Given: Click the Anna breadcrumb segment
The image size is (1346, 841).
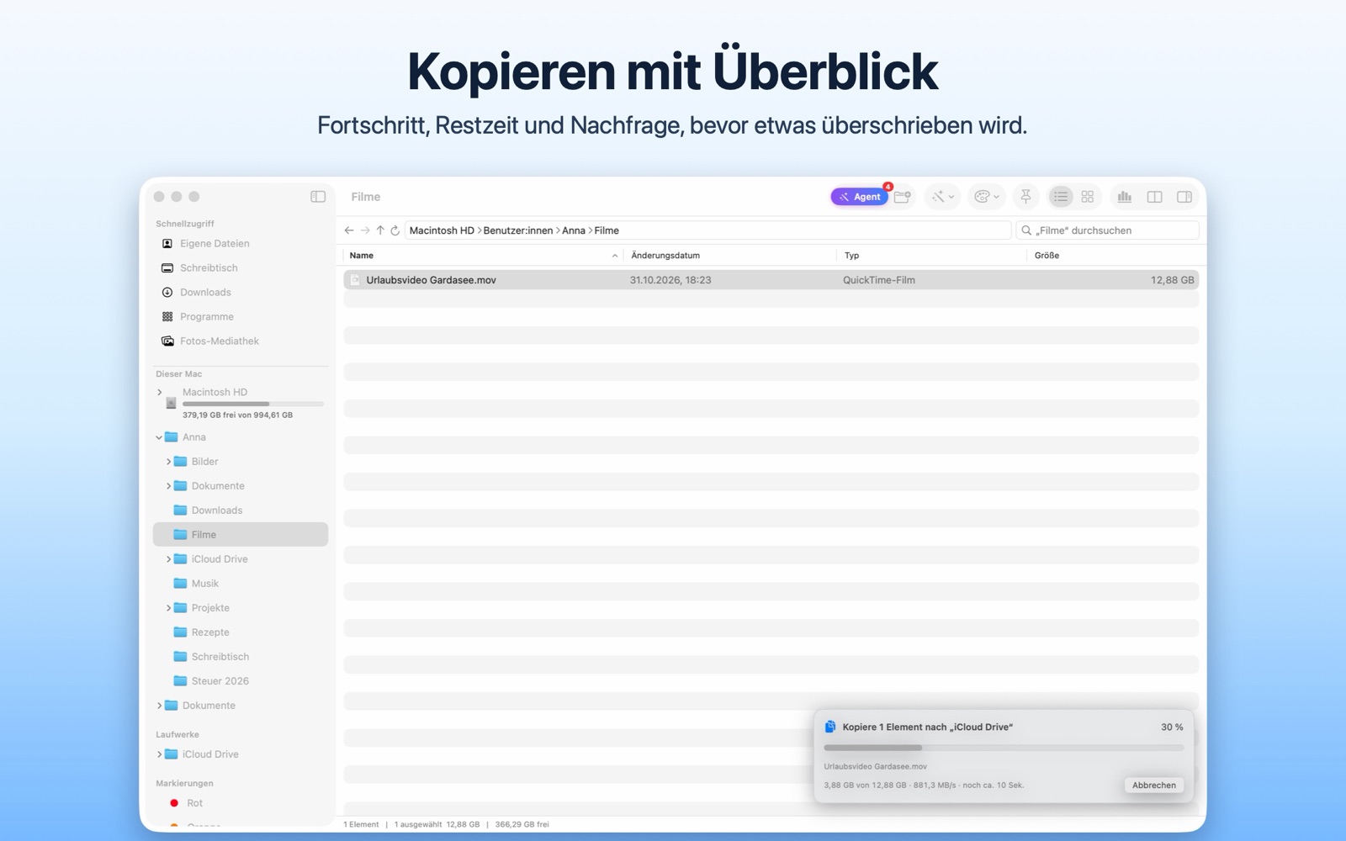Looking at the screenshot, I should (x=574, y=230).
